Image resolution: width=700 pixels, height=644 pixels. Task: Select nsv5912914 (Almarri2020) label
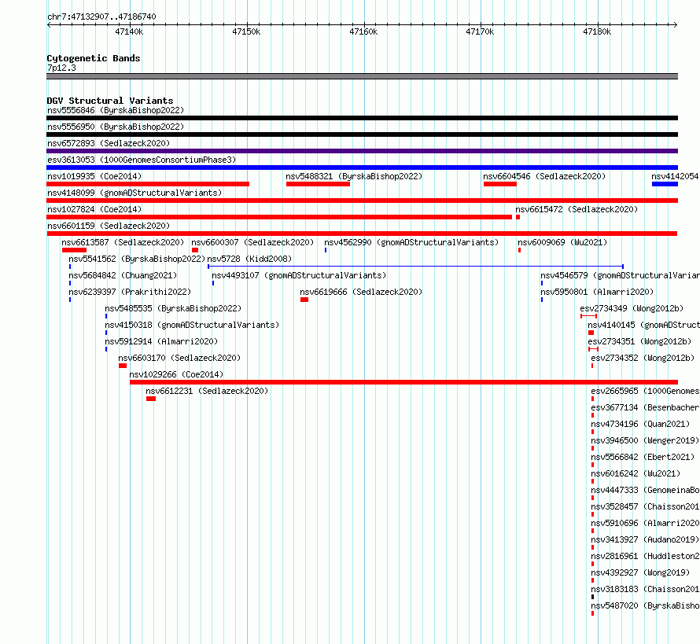coord(161,341)
